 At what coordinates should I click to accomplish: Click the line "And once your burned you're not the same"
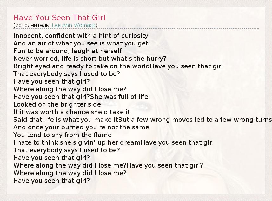point(81,127)
